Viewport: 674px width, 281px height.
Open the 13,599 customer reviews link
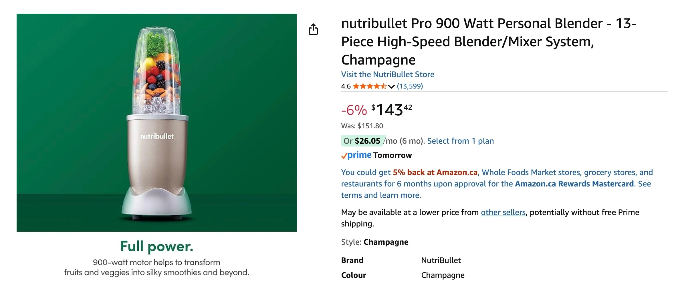[x=410, y=86]
